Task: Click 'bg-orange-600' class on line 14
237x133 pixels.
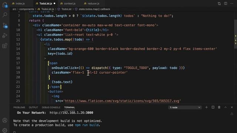Action: (x=81, y=49)
